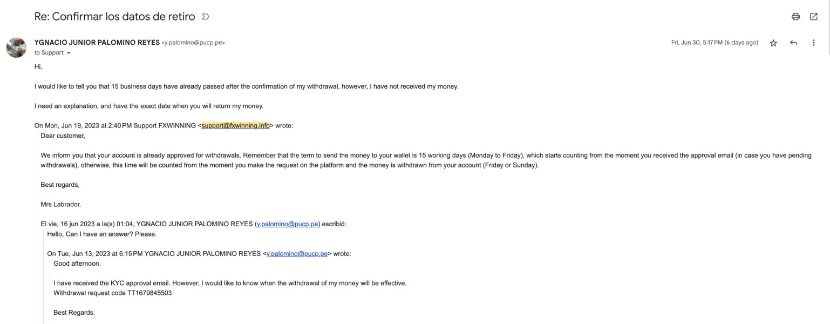This screenshot has width=830, height=324.
Task: Star this message
Action: [773, 43]
